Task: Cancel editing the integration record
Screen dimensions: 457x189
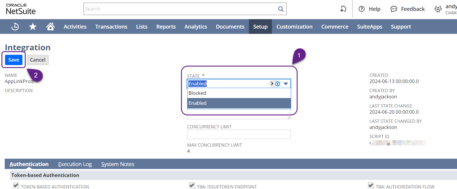Action: (37, 59)
